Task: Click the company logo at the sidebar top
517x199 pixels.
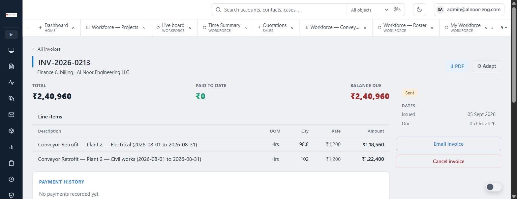Action: tap(11, 15)
